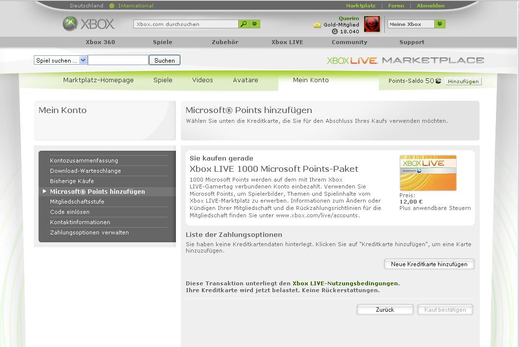Open the Support menu

412,42
